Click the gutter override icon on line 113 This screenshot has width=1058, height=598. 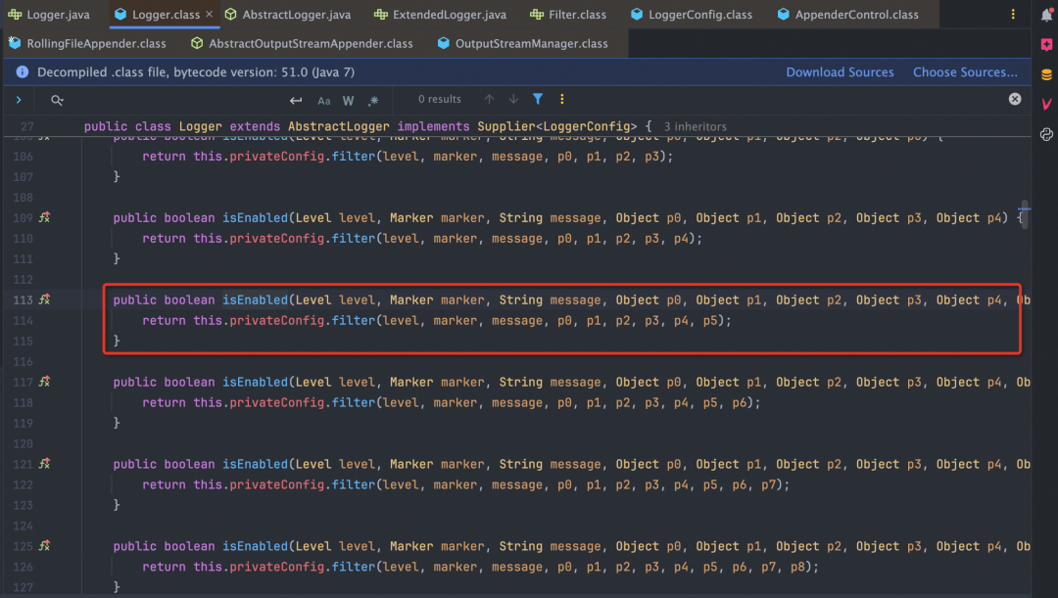[x=44, y=299]
